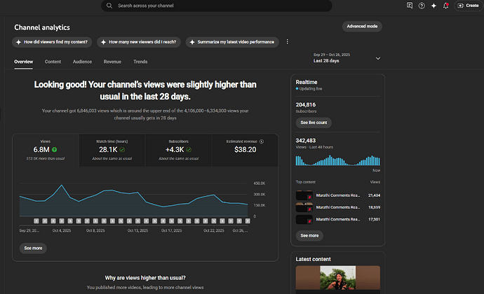Open the send feedback icon in header

pos(410,6)
